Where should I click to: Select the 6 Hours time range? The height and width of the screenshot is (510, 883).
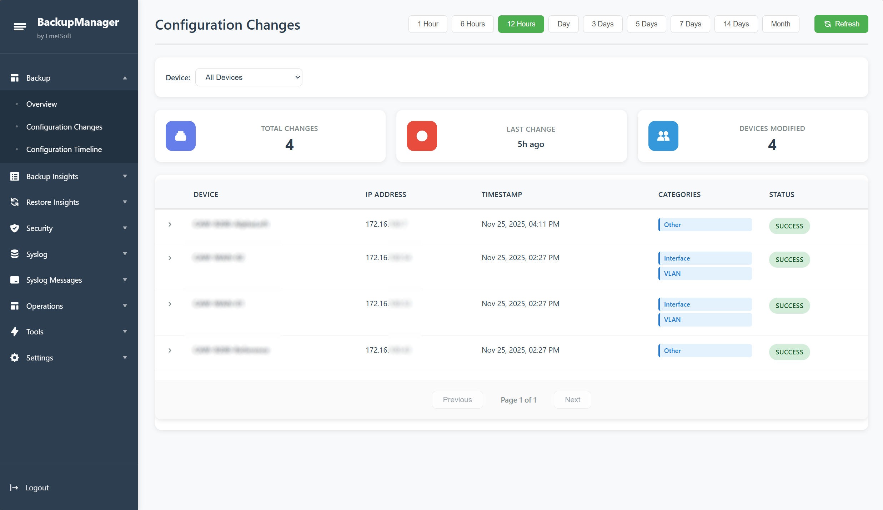[473, 24]
